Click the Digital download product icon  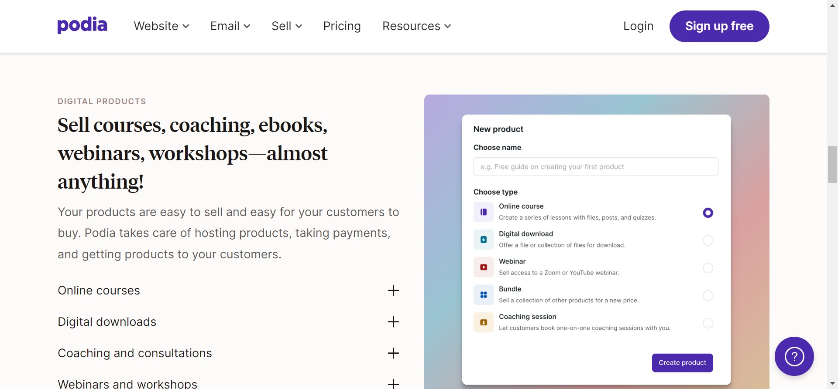[x=484, y=240]
